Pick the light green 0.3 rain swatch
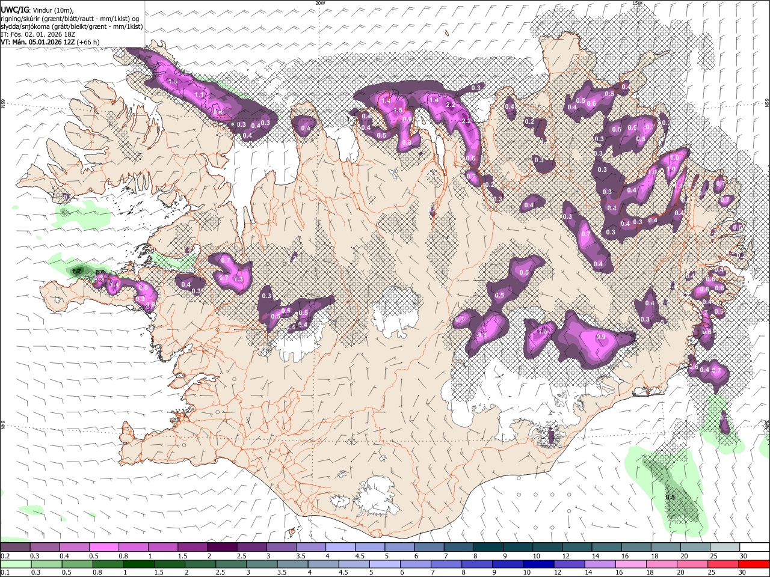This screenshot has height=577, width=770. (46, 564)
